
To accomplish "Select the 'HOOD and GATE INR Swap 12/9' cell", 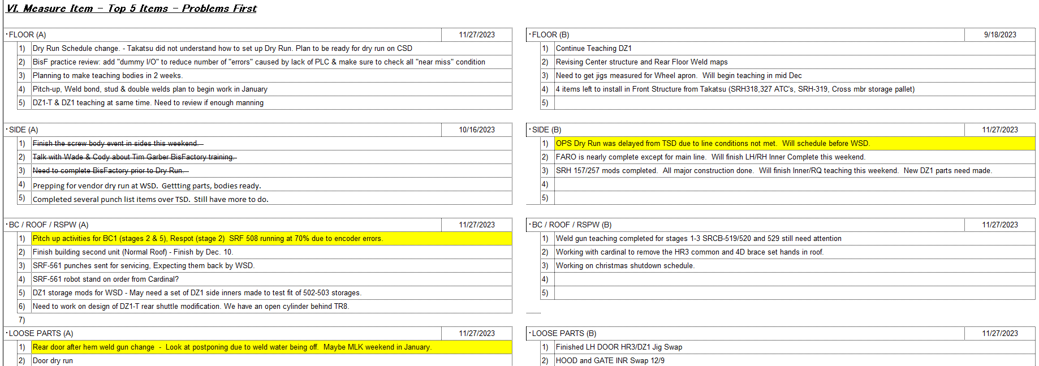I will [610, 360].
